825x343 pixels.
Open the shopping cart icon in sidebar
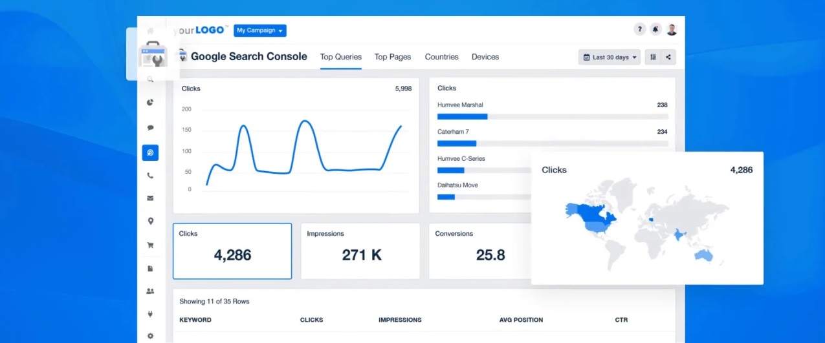coord(150,245)
